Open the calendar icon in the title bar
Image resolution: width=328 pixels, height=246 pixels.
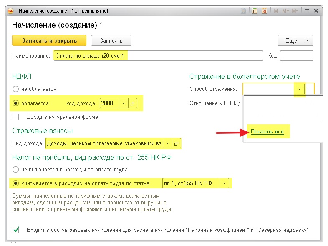click(265, 11)
